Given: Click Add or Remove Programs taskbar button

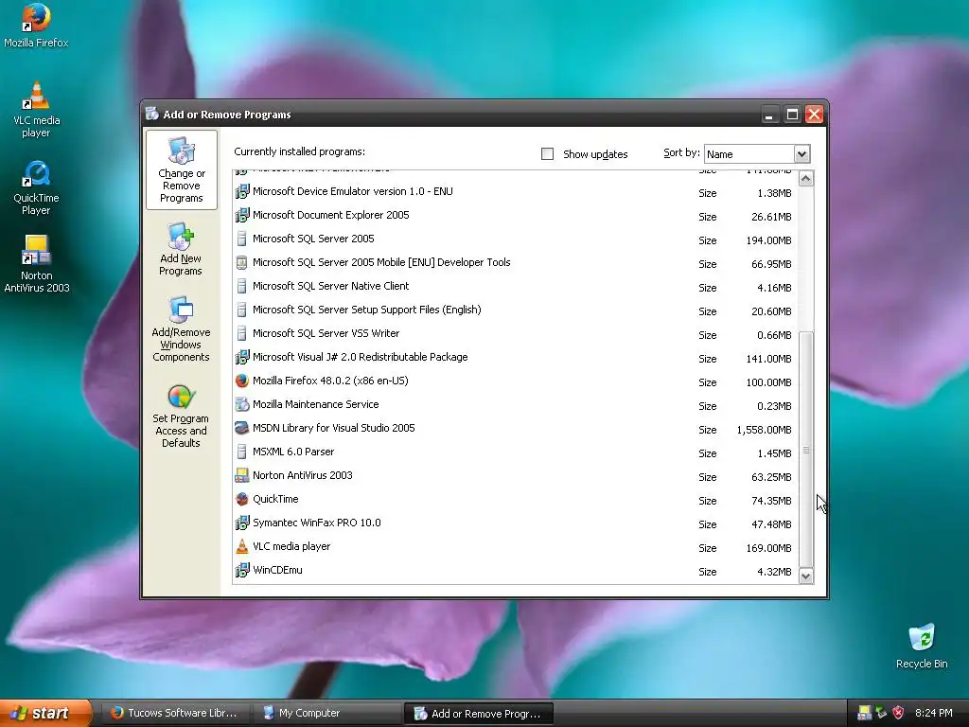Looking at the screenshot, I should pyautogui.click(x=478, y=714).
